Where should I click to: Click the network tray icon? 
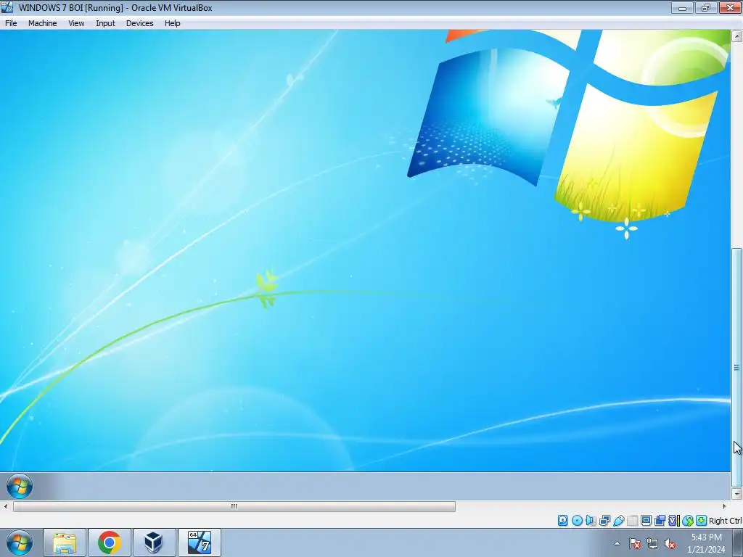pos(652,543)
